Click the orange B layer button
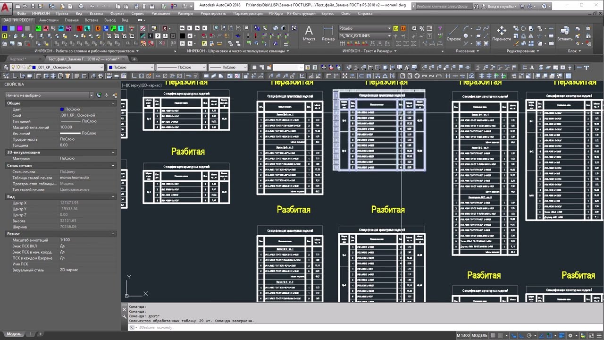Image resolution: width=604 pixels, height=340 pixels. [98, 28]
